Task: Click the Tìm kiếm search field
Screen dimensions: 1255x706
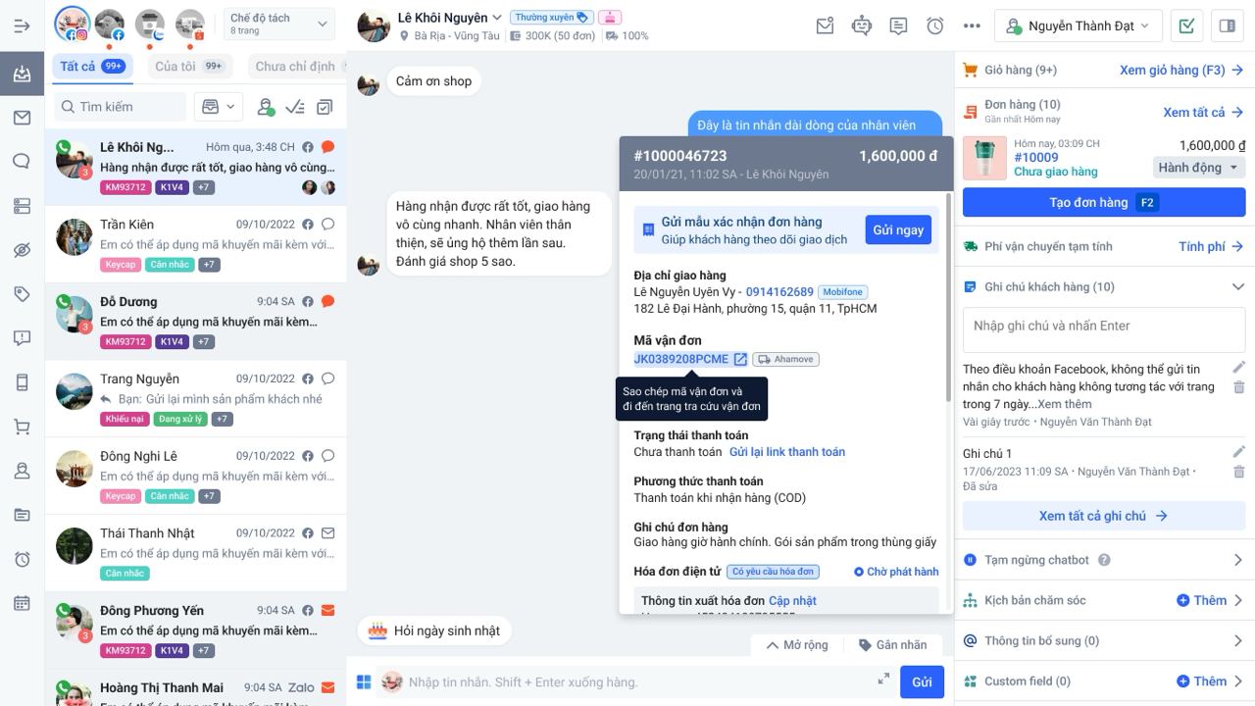Action: pyautogui.click(x=121, y=106)
